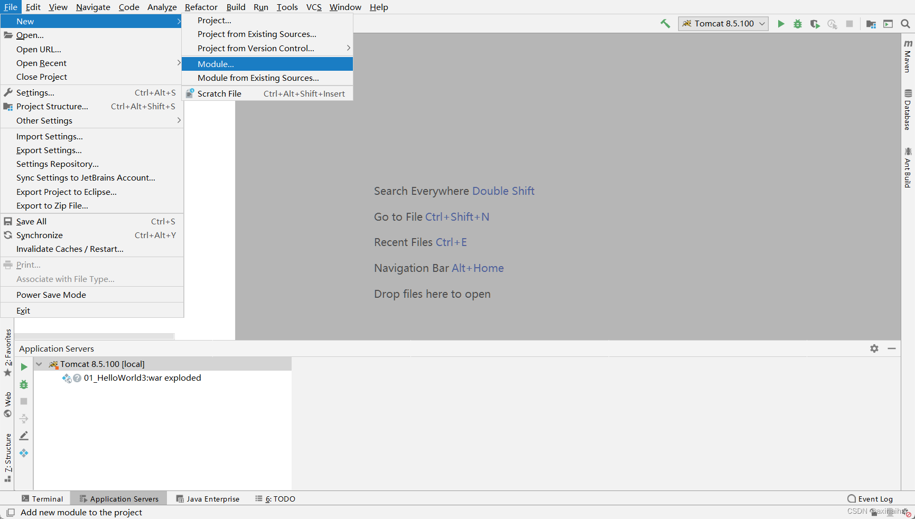
Task: Select Import Settings... entry
Action: [92, 136]
